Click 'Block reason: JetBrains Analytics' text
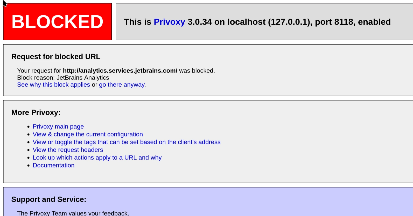413x216 pixels. (63, 78)
